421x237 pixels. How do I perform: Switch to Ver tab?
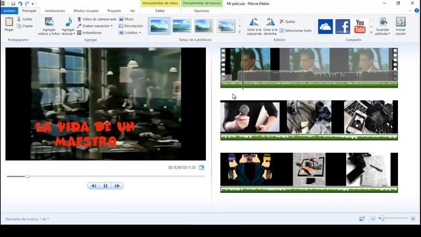132,11
